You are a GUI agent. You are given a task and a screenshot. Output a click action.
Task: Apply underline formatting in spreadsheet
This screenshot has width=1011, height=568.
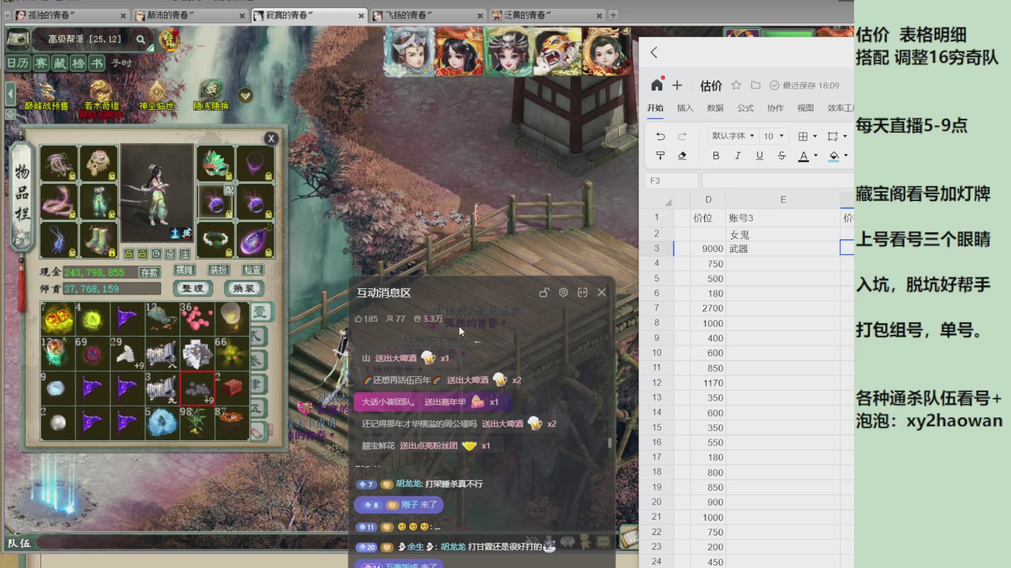pos(759,156)
